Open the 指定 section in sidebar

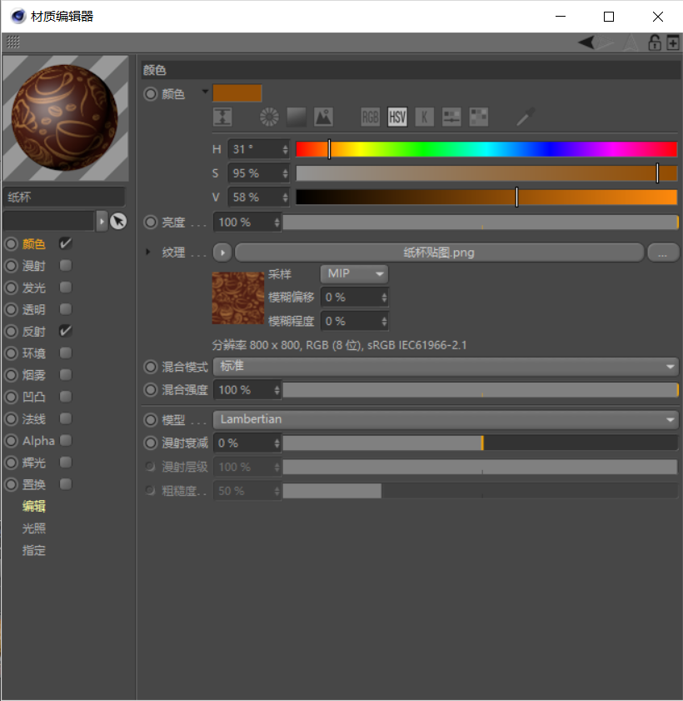pyautogui.click(x=34, y=550)
